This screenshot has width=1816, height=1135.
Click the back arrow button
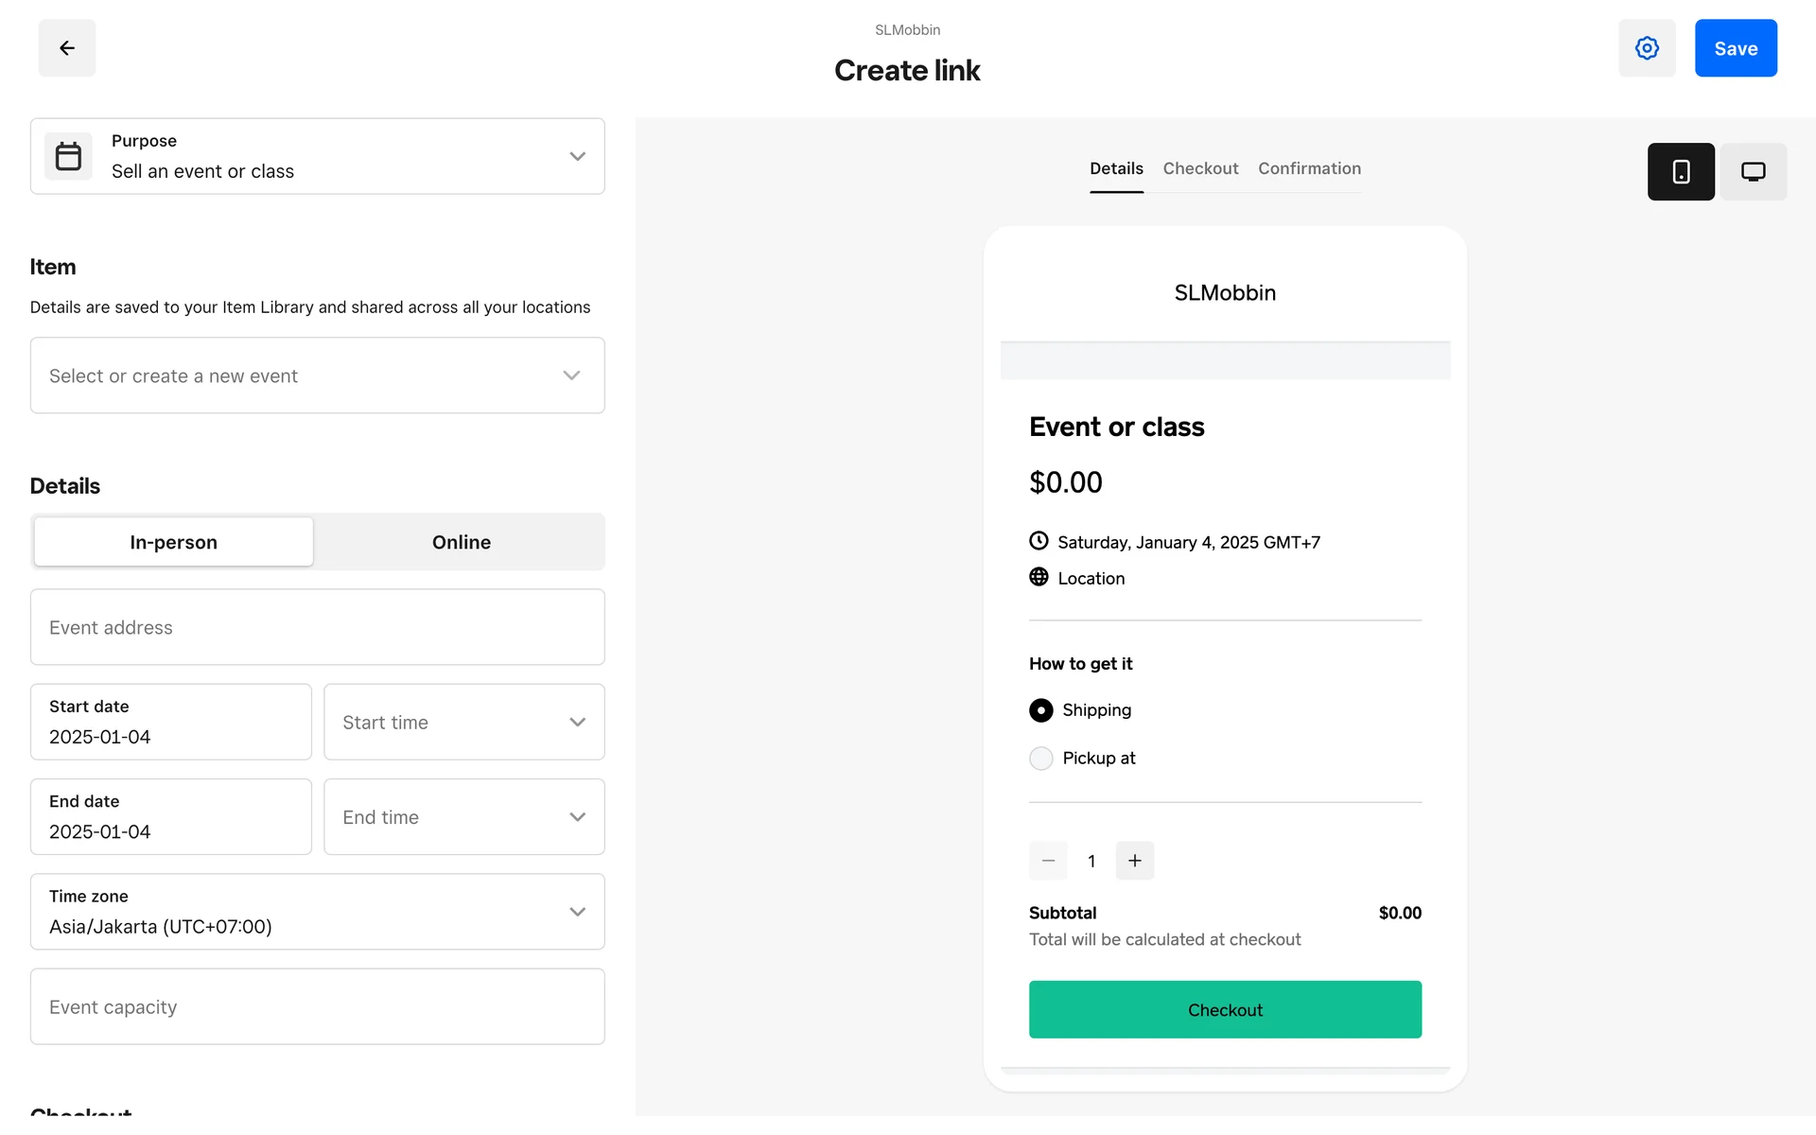(x=66, y=48)
